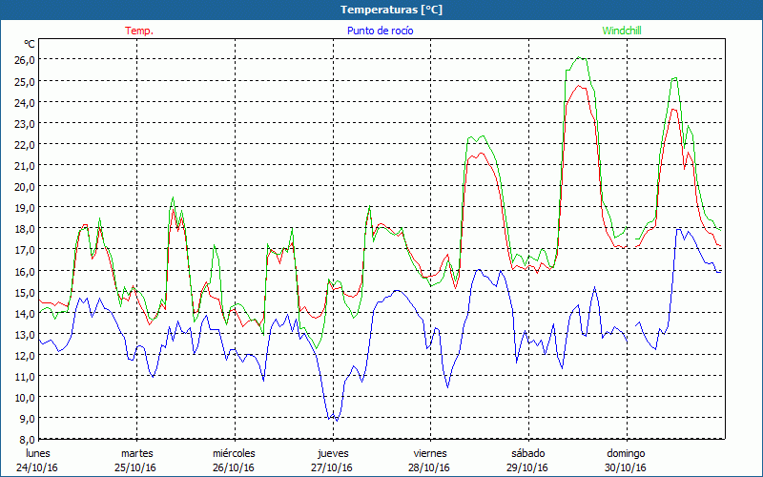Select the green Windchill legend label
The width and height of the screenshot is (763, 477).
[623, 31]
